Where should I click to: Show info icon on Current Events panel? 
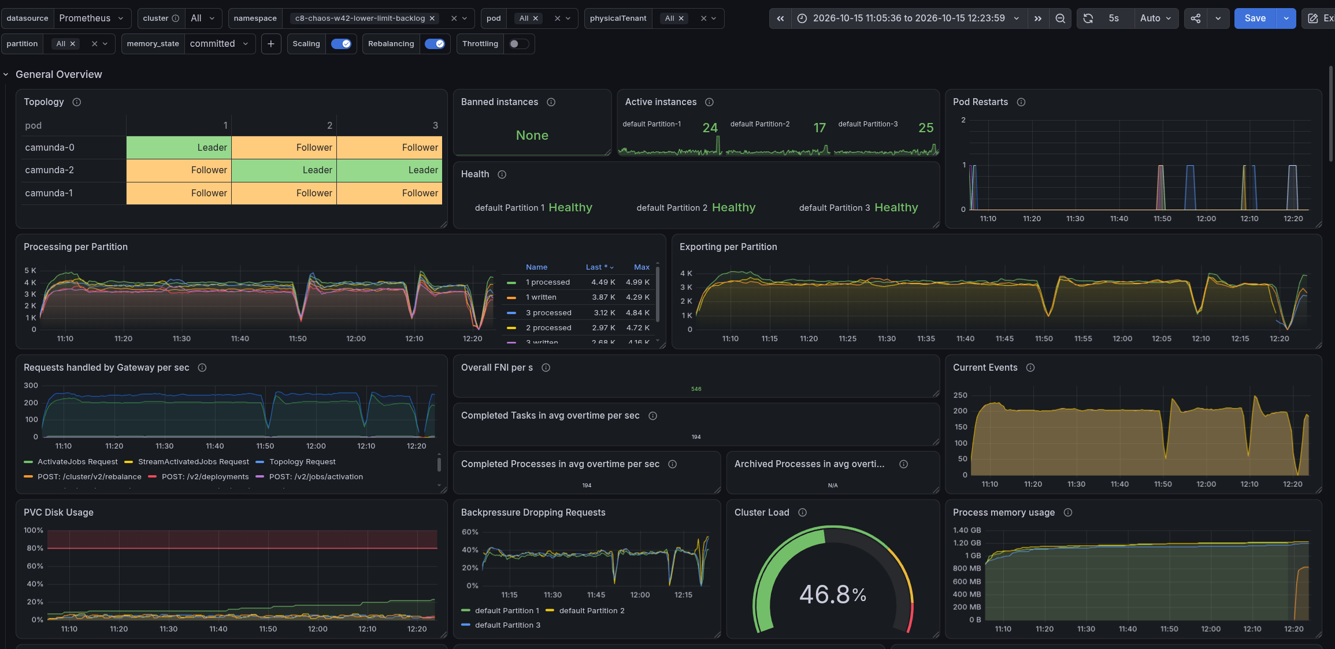1030,368
